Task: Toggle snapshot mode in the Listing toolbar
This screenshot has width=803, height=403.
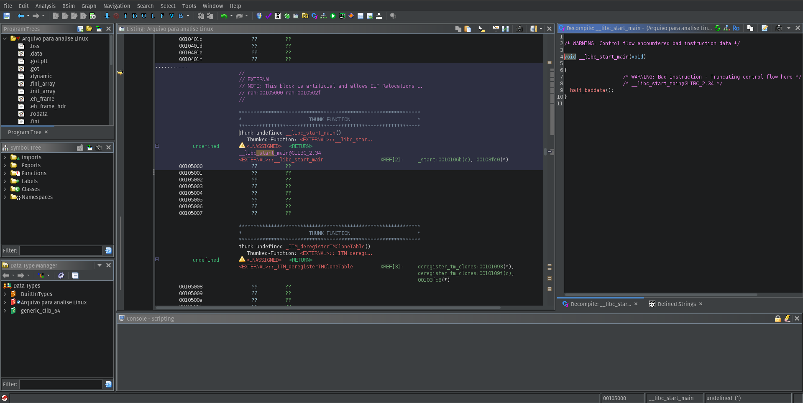Action: 520,29
